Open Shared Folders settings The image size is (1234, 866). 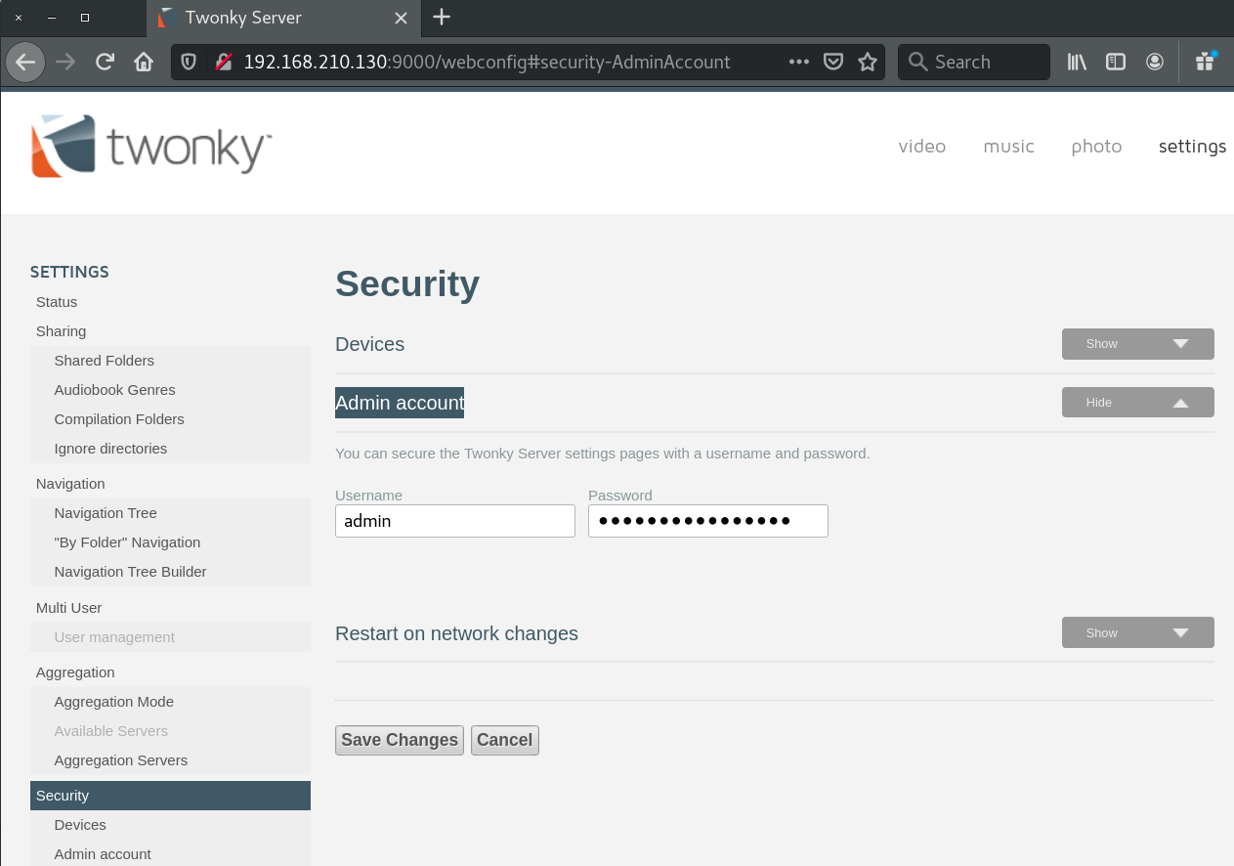[x=105, y=361]
